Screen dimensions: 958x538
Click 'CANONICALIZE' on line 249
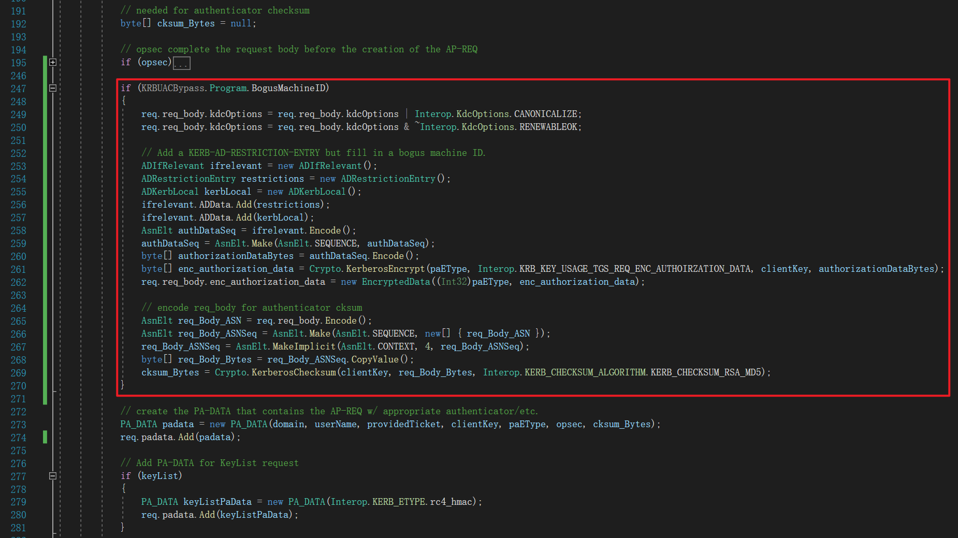546,114
